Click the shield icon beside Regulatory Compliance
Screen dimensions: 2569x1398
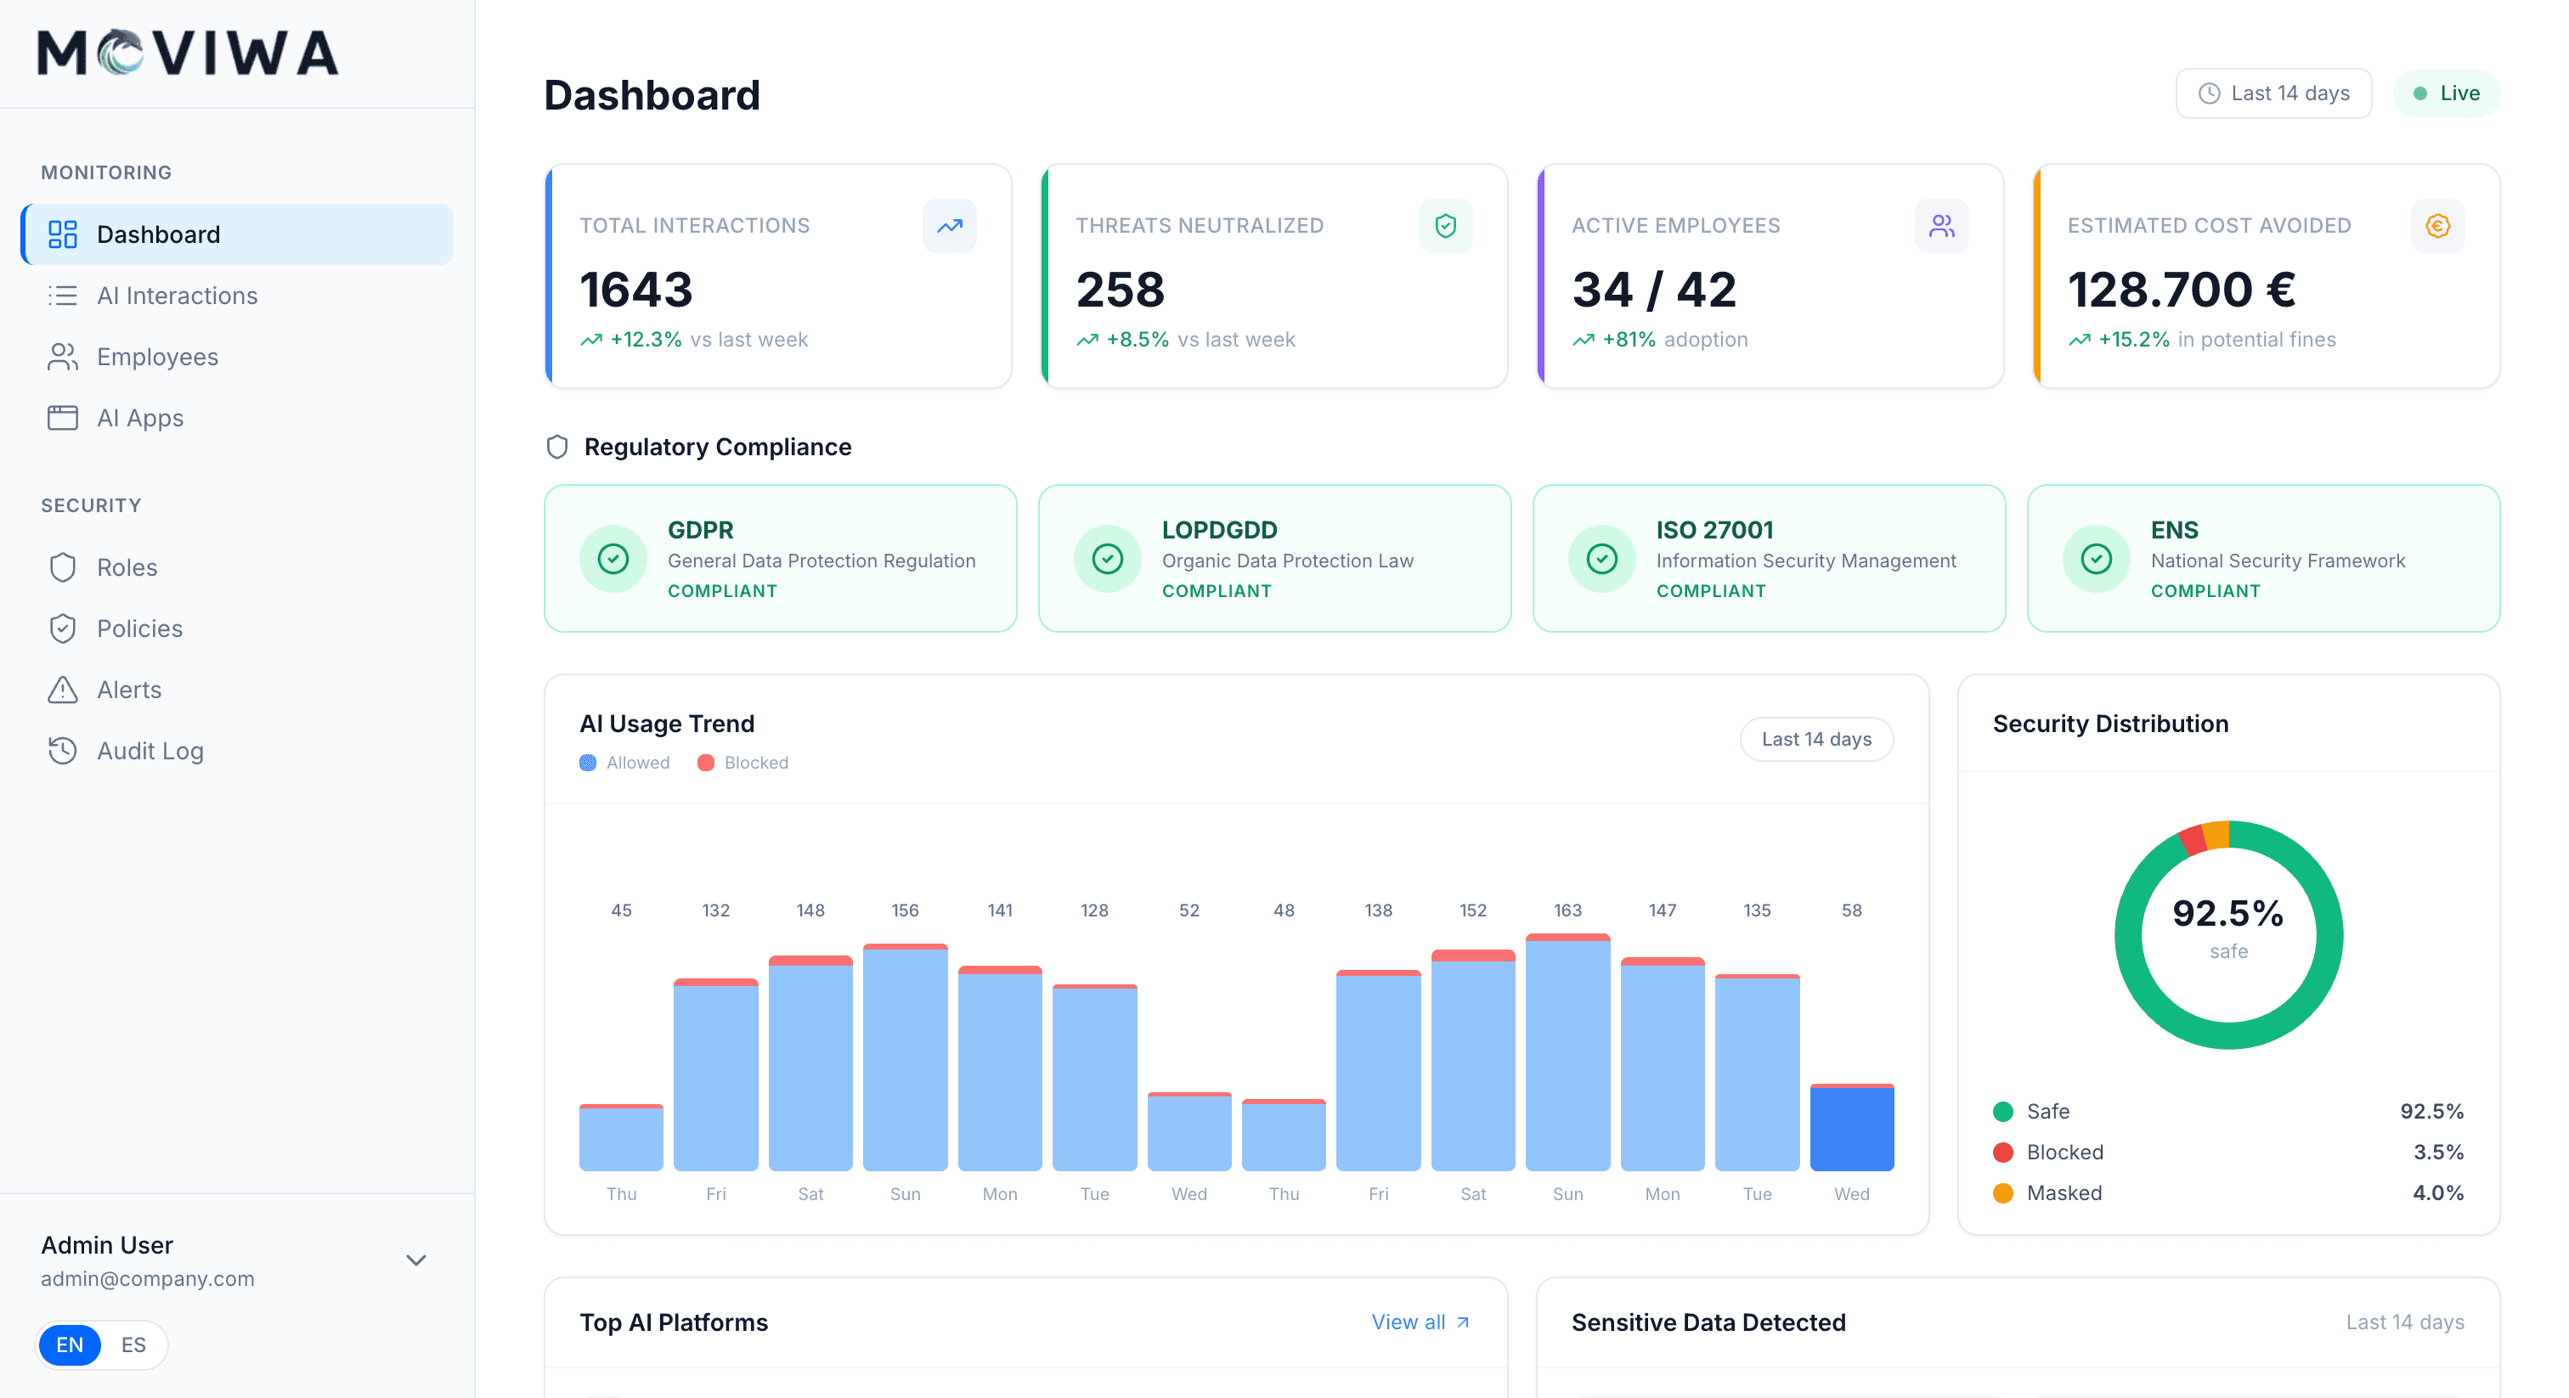coord(557,447)
